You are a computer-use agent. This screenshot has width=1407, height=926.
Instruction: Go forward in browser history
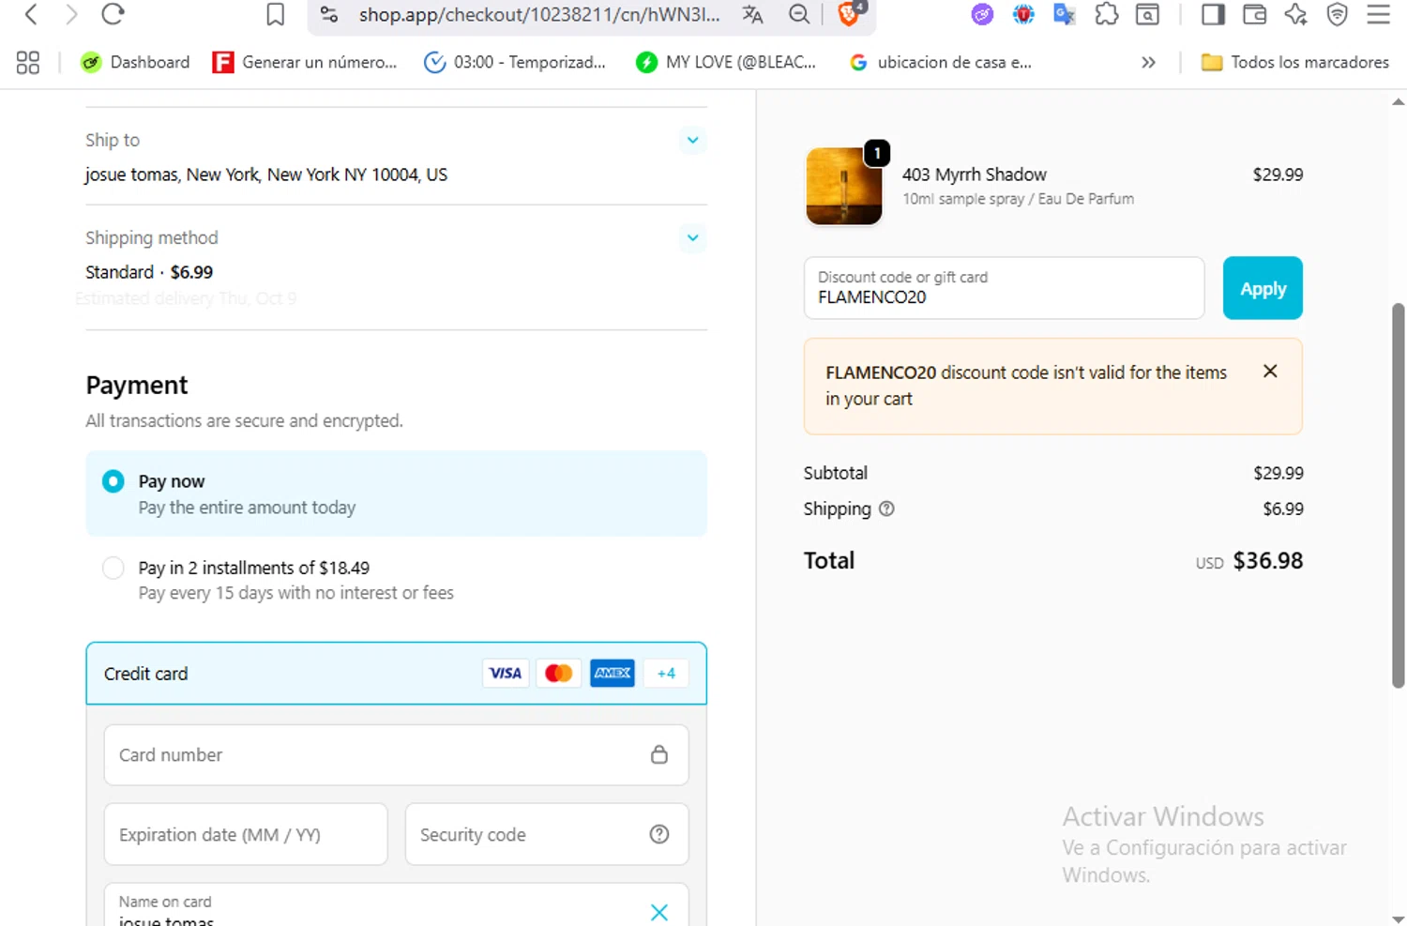tap(71, 14)
